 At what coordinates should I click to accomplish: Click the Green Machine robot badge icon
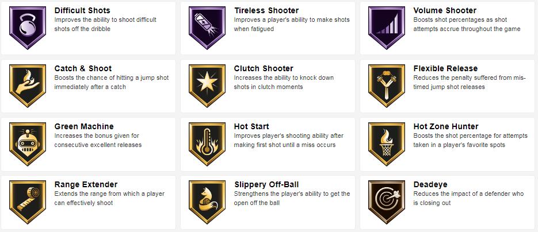[x=27, y=144]
